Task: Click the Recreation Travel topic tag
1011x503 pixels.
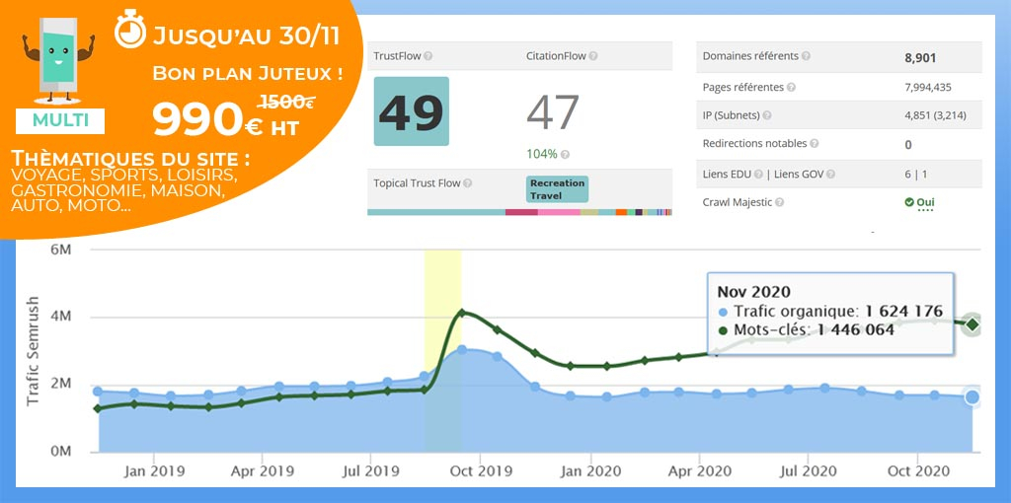Action: pyautogui.click(x=557, y=189)
